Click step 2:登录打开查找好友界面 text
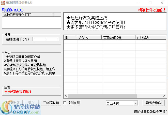This screenshot has height=115, width=168. pyautogui.click(x=21, y=61)
